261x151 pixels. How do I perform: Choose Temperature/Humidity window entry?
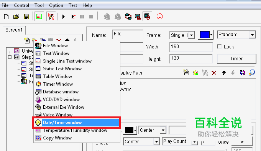pyautogui.click(x=77, y=131)
